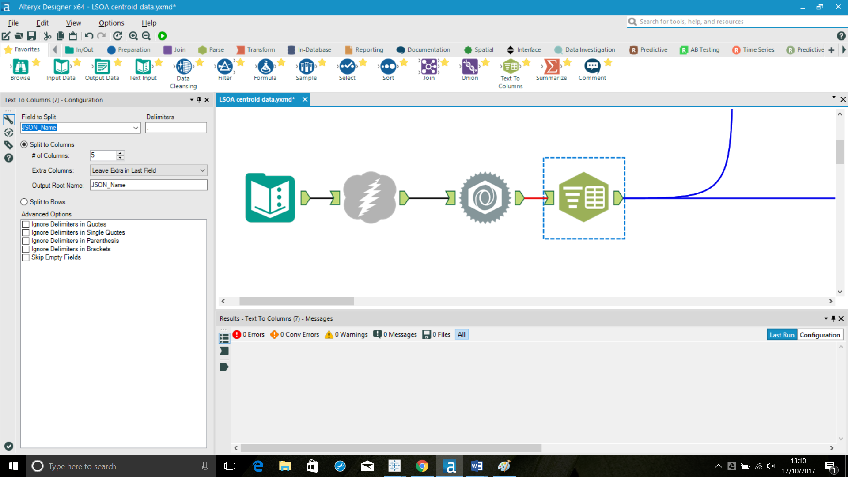Choose the Summarize tool
The height and width of the screenshot is (477, 848).
(x=551, y=70)
